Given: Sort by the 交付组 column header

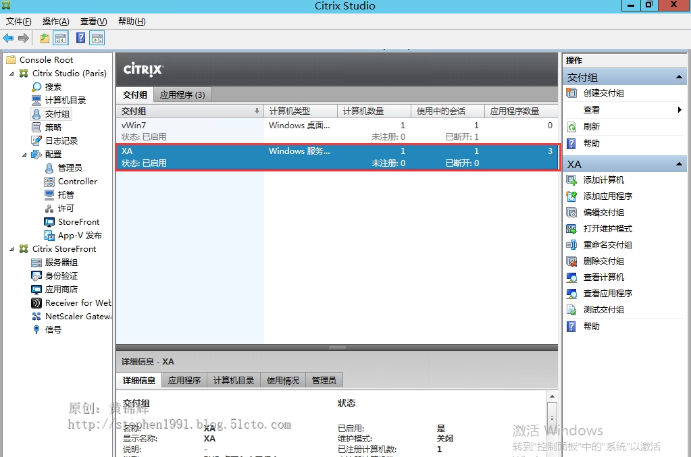Looking at the screenshot, I should (x=190, y=111).
